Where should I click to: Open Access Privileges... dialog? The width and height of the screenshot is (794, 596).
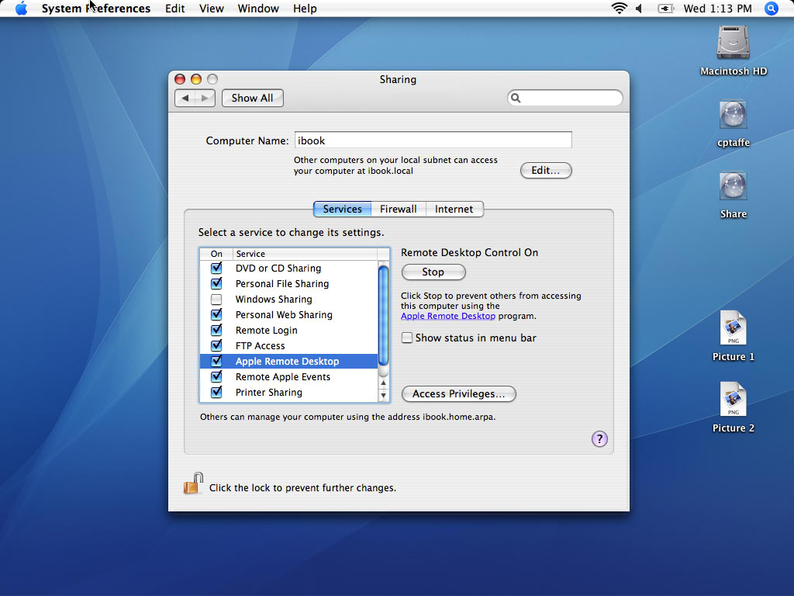tap(459, 393)
